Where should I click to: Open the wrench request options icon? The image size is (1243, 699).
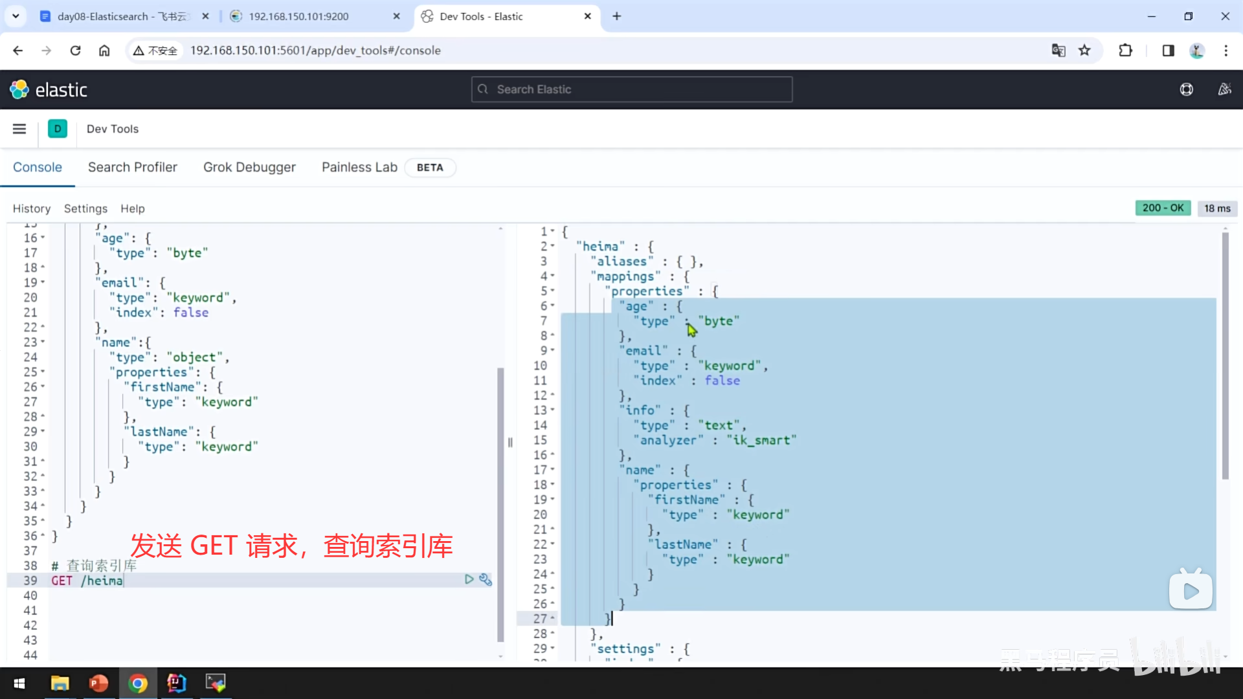(x=486, y=579)
